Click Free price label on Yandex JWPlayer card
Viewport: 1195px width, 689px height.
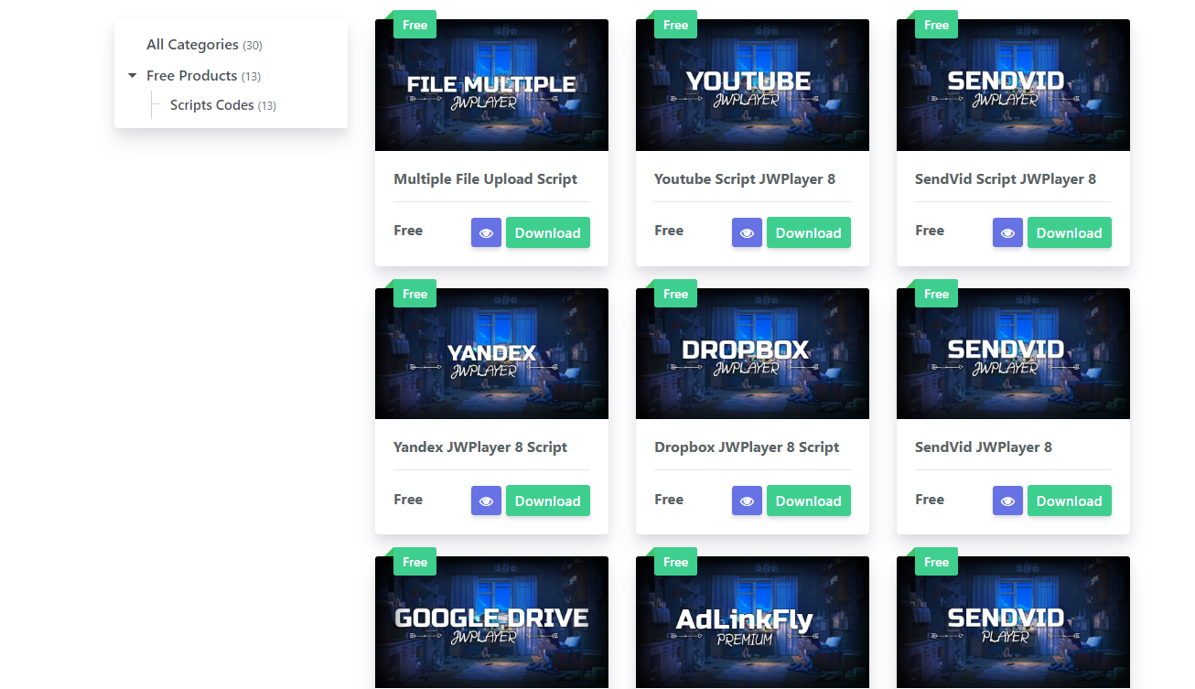[408, 500]
